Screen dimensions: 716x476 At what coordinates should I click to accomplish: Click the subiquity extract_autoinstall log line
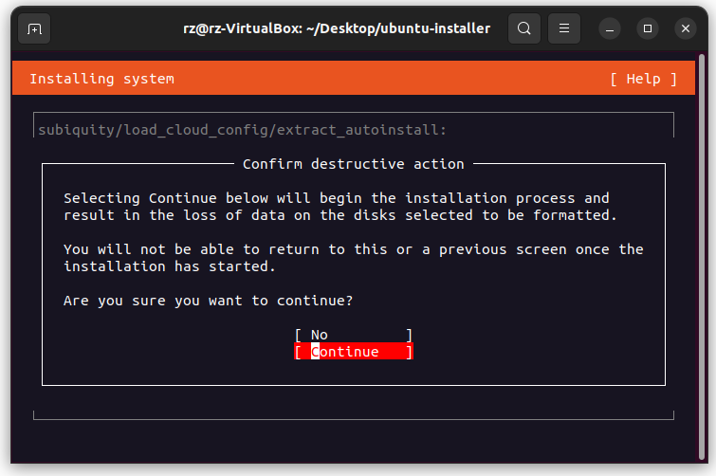click(242, 130)
